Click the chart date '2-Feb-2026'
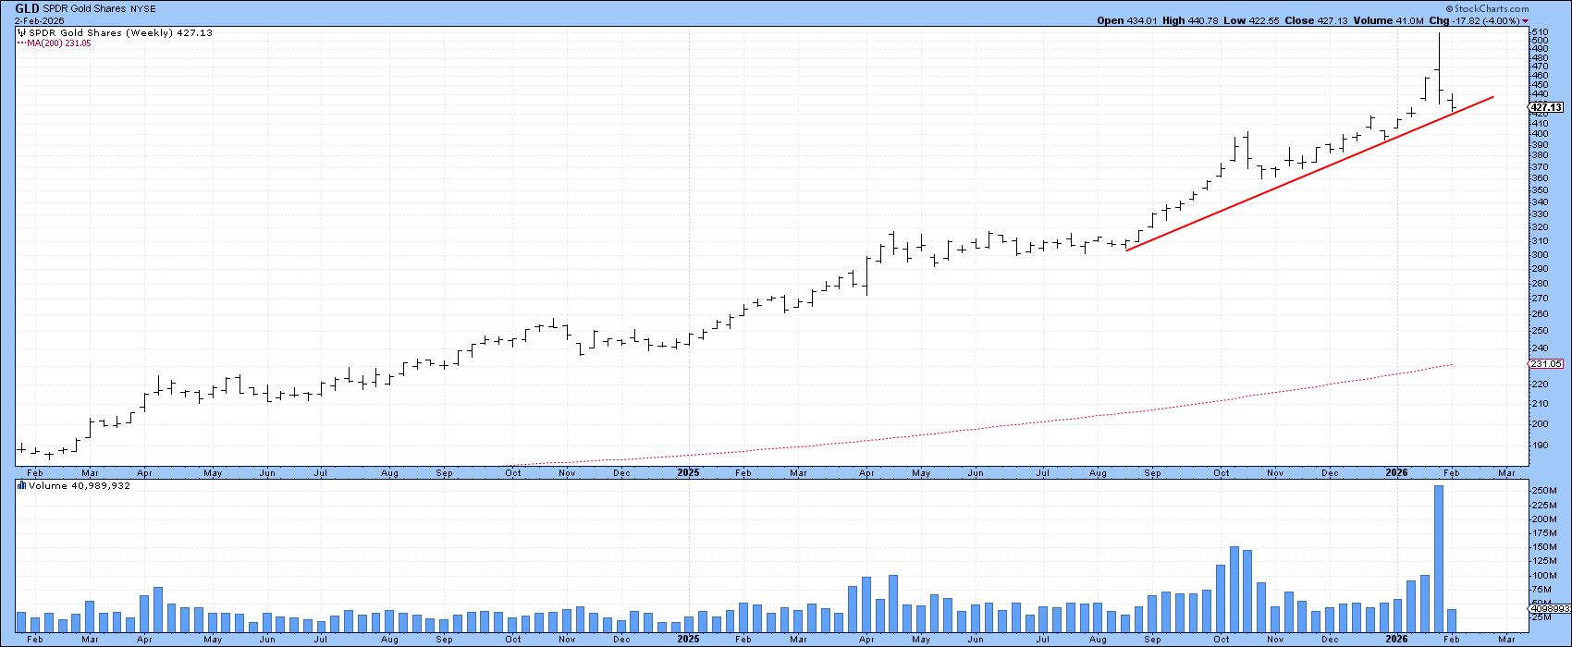Viewport: 1572px width, 647px height. [x=41, y=20]
